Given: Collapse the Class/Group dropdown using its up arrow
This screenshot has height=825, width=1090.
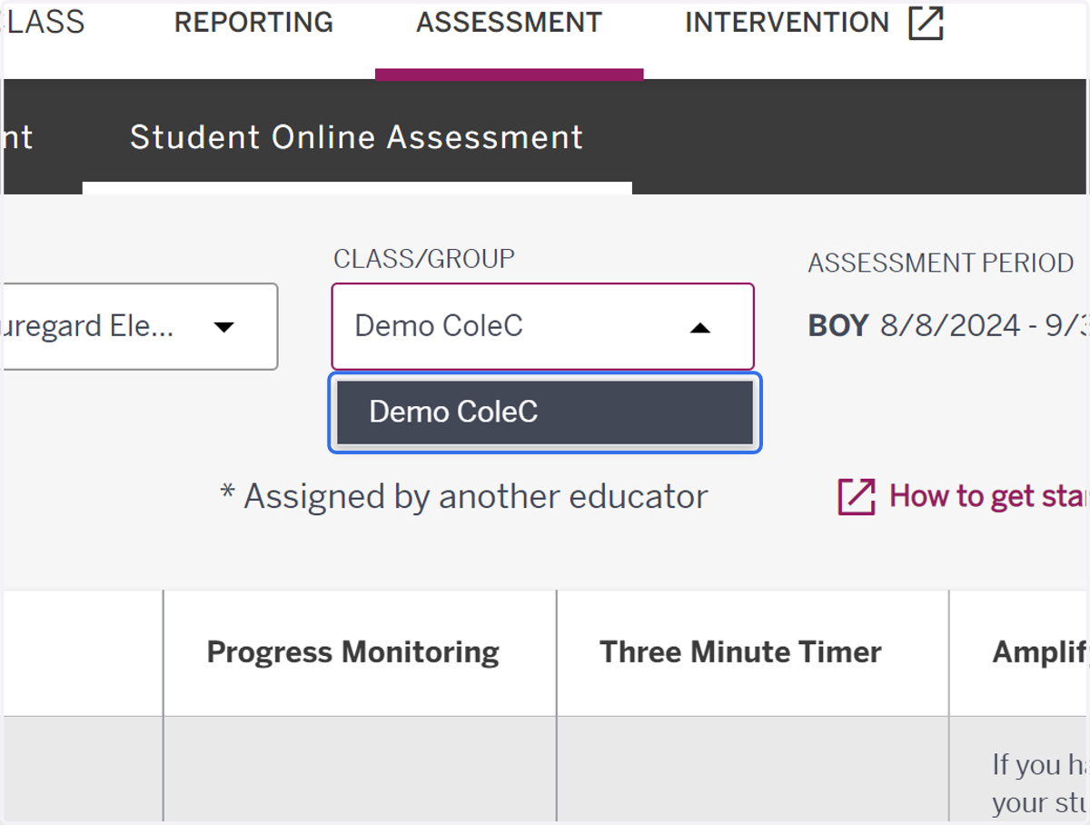Looking at the screenshot, I should pos(699,328).
